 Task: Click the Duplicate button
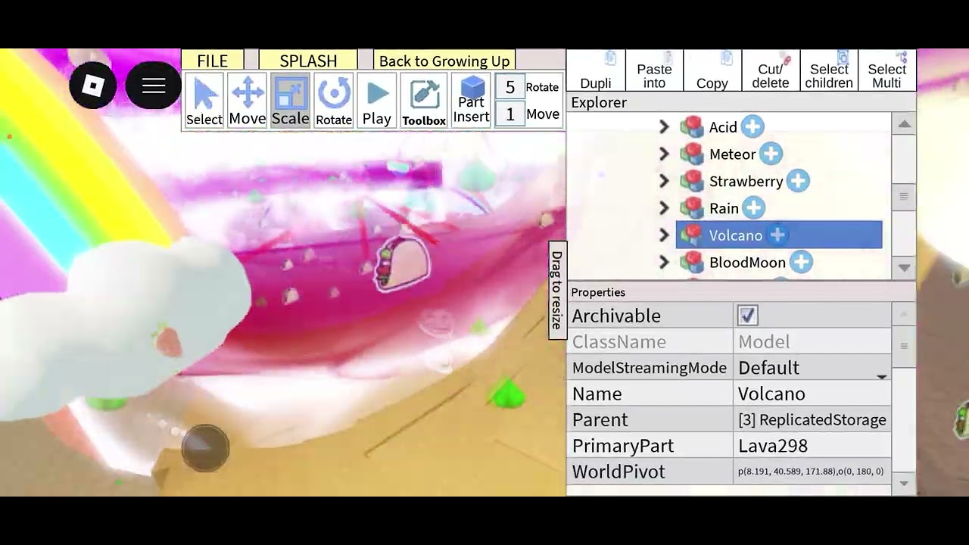coord(596,70)
